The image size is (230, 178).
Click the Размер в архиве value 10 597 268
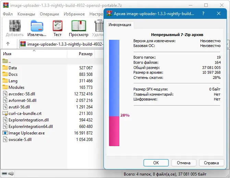click(x=211, y=72)
